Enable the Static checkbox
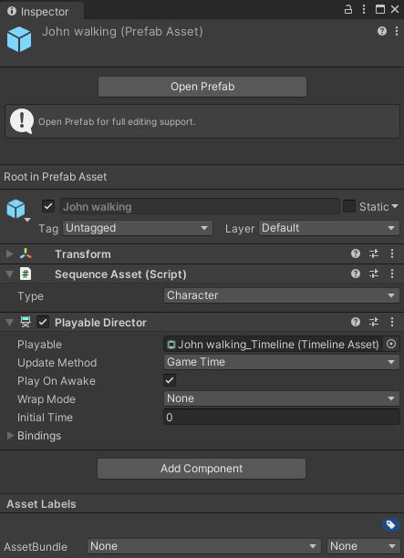 (x=349, y=206)
